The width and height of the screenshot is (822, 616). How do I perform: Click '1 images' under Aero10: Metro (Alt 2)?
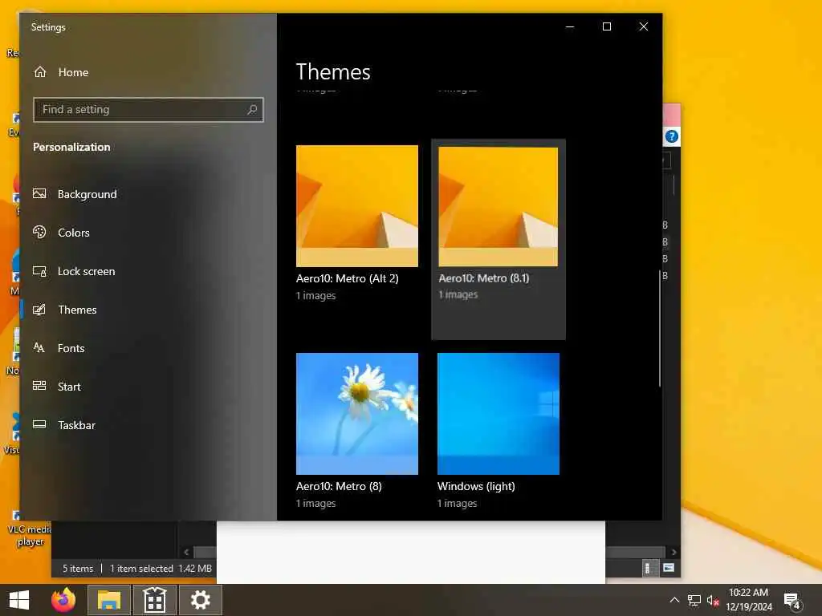pyautogui.click(x=315, y=295)
